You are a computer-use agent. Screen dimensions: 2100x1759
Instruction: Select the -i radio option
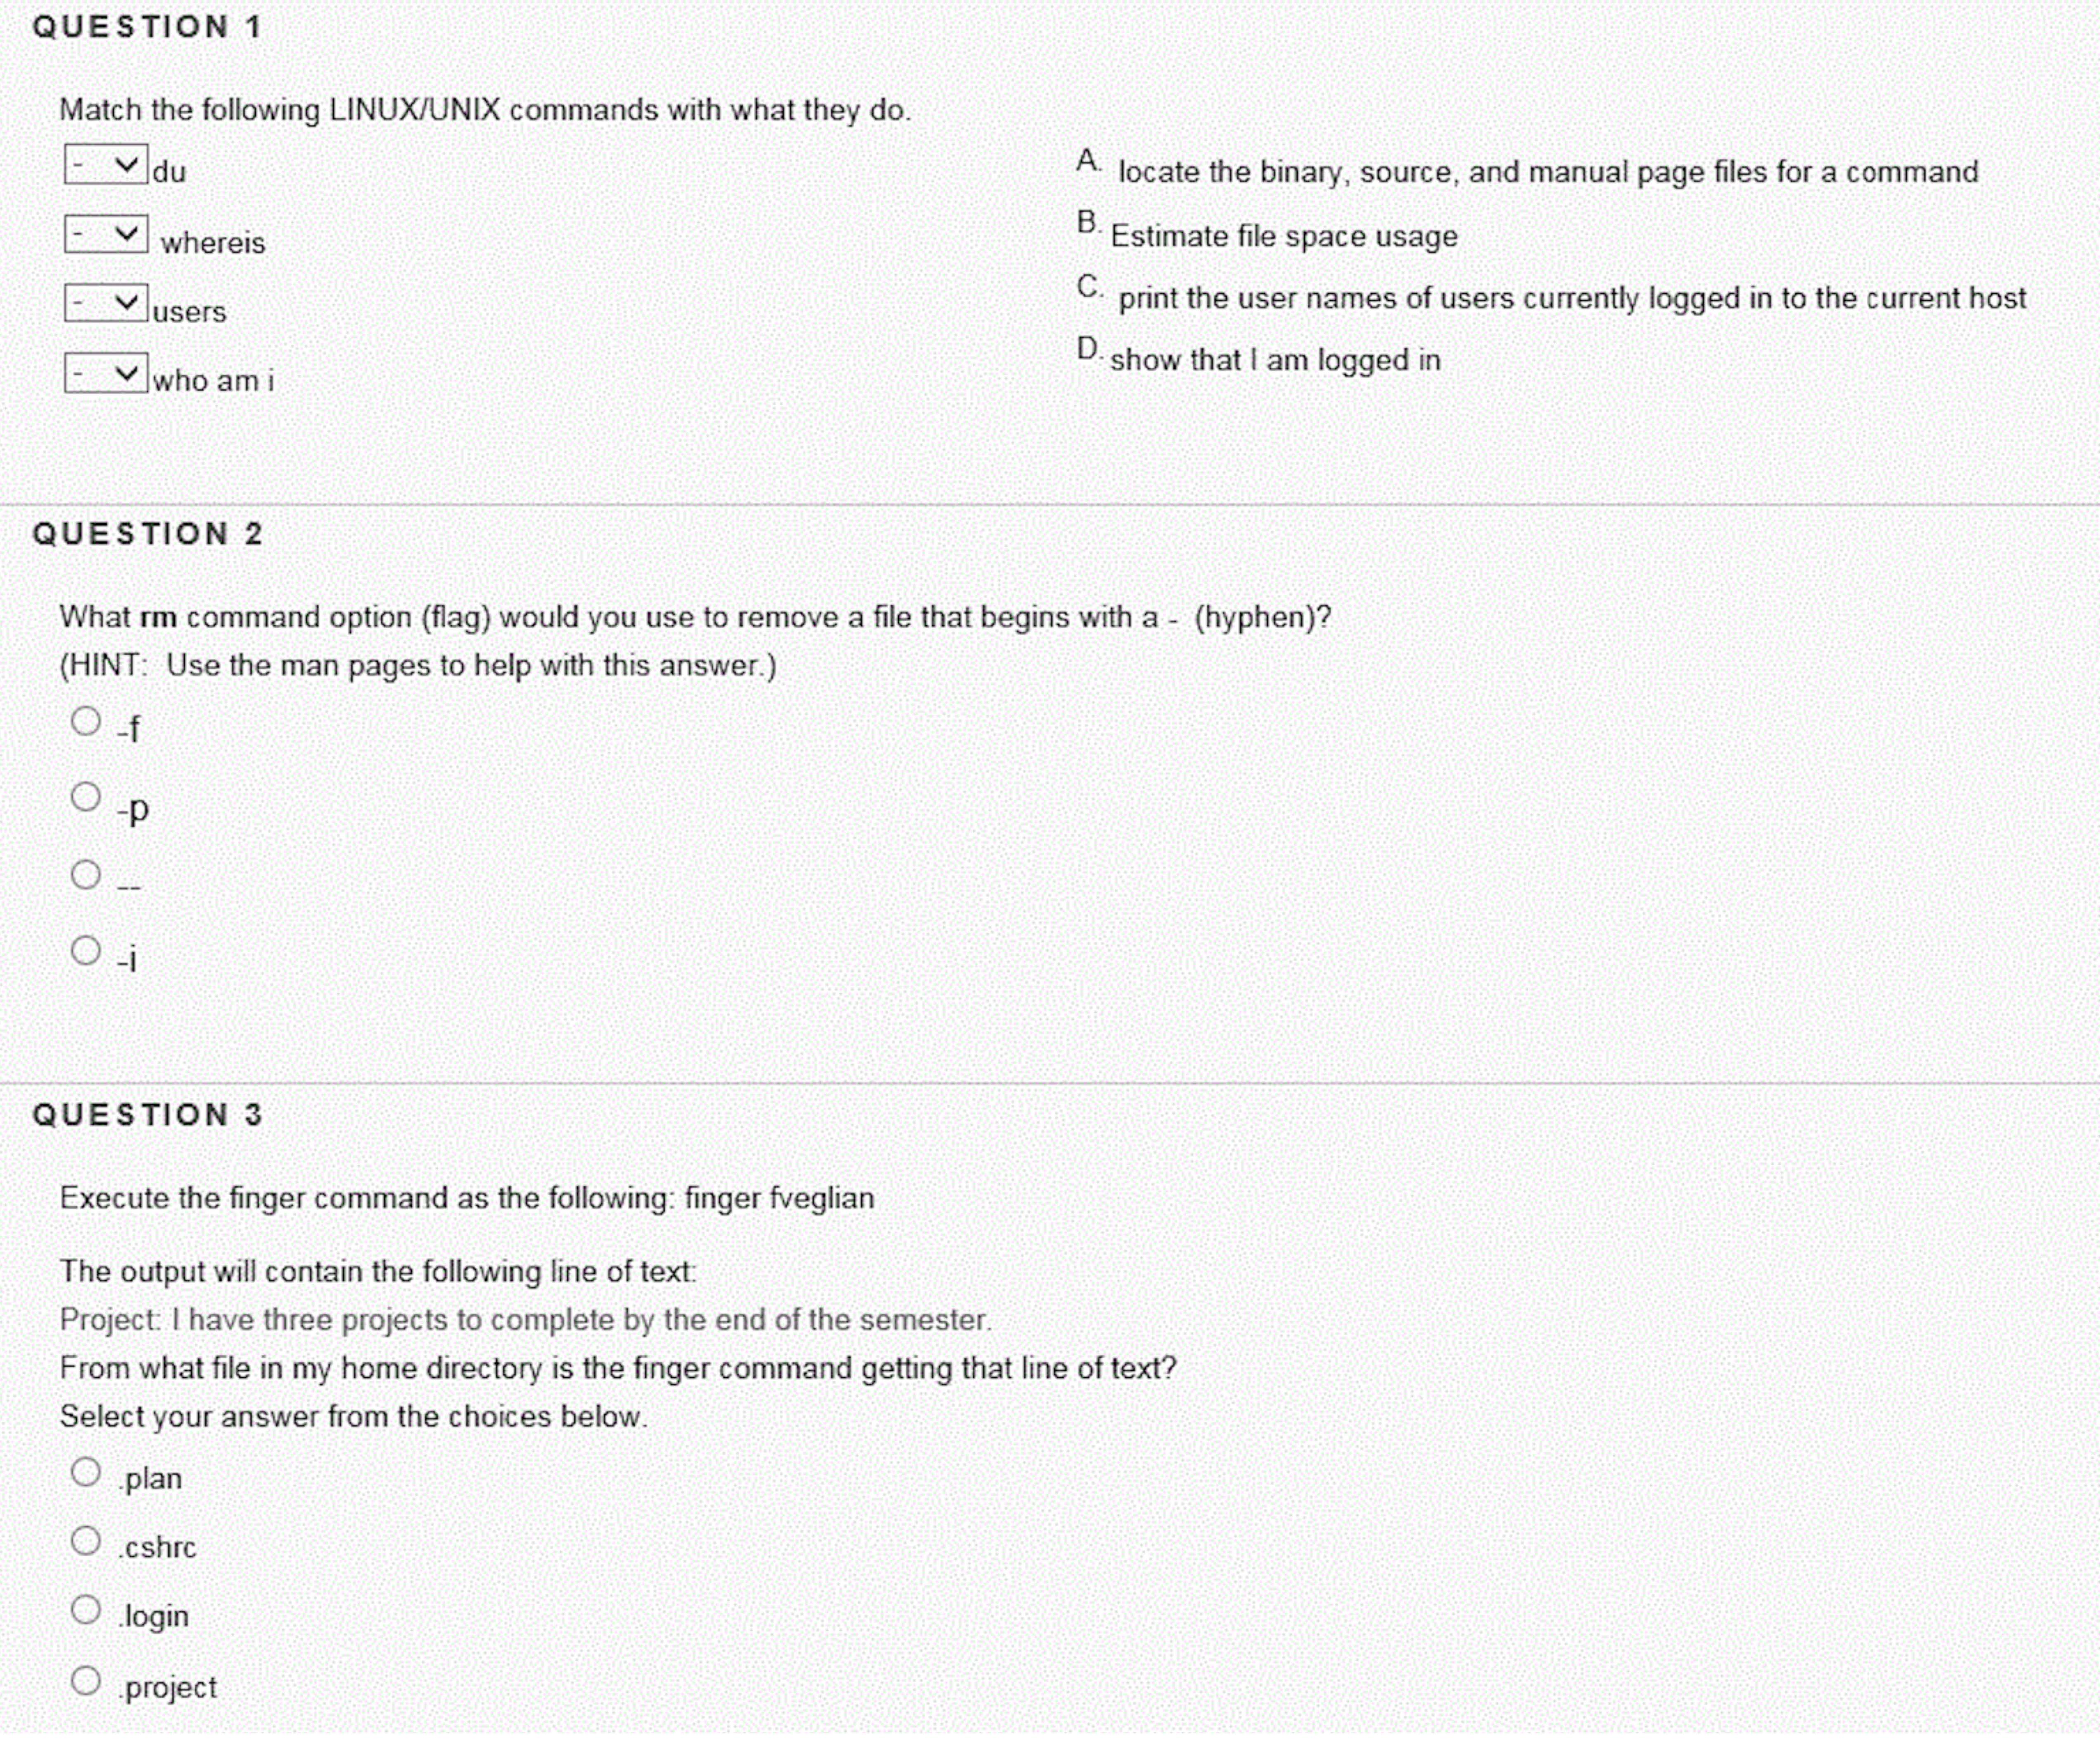tap(86, 950)
